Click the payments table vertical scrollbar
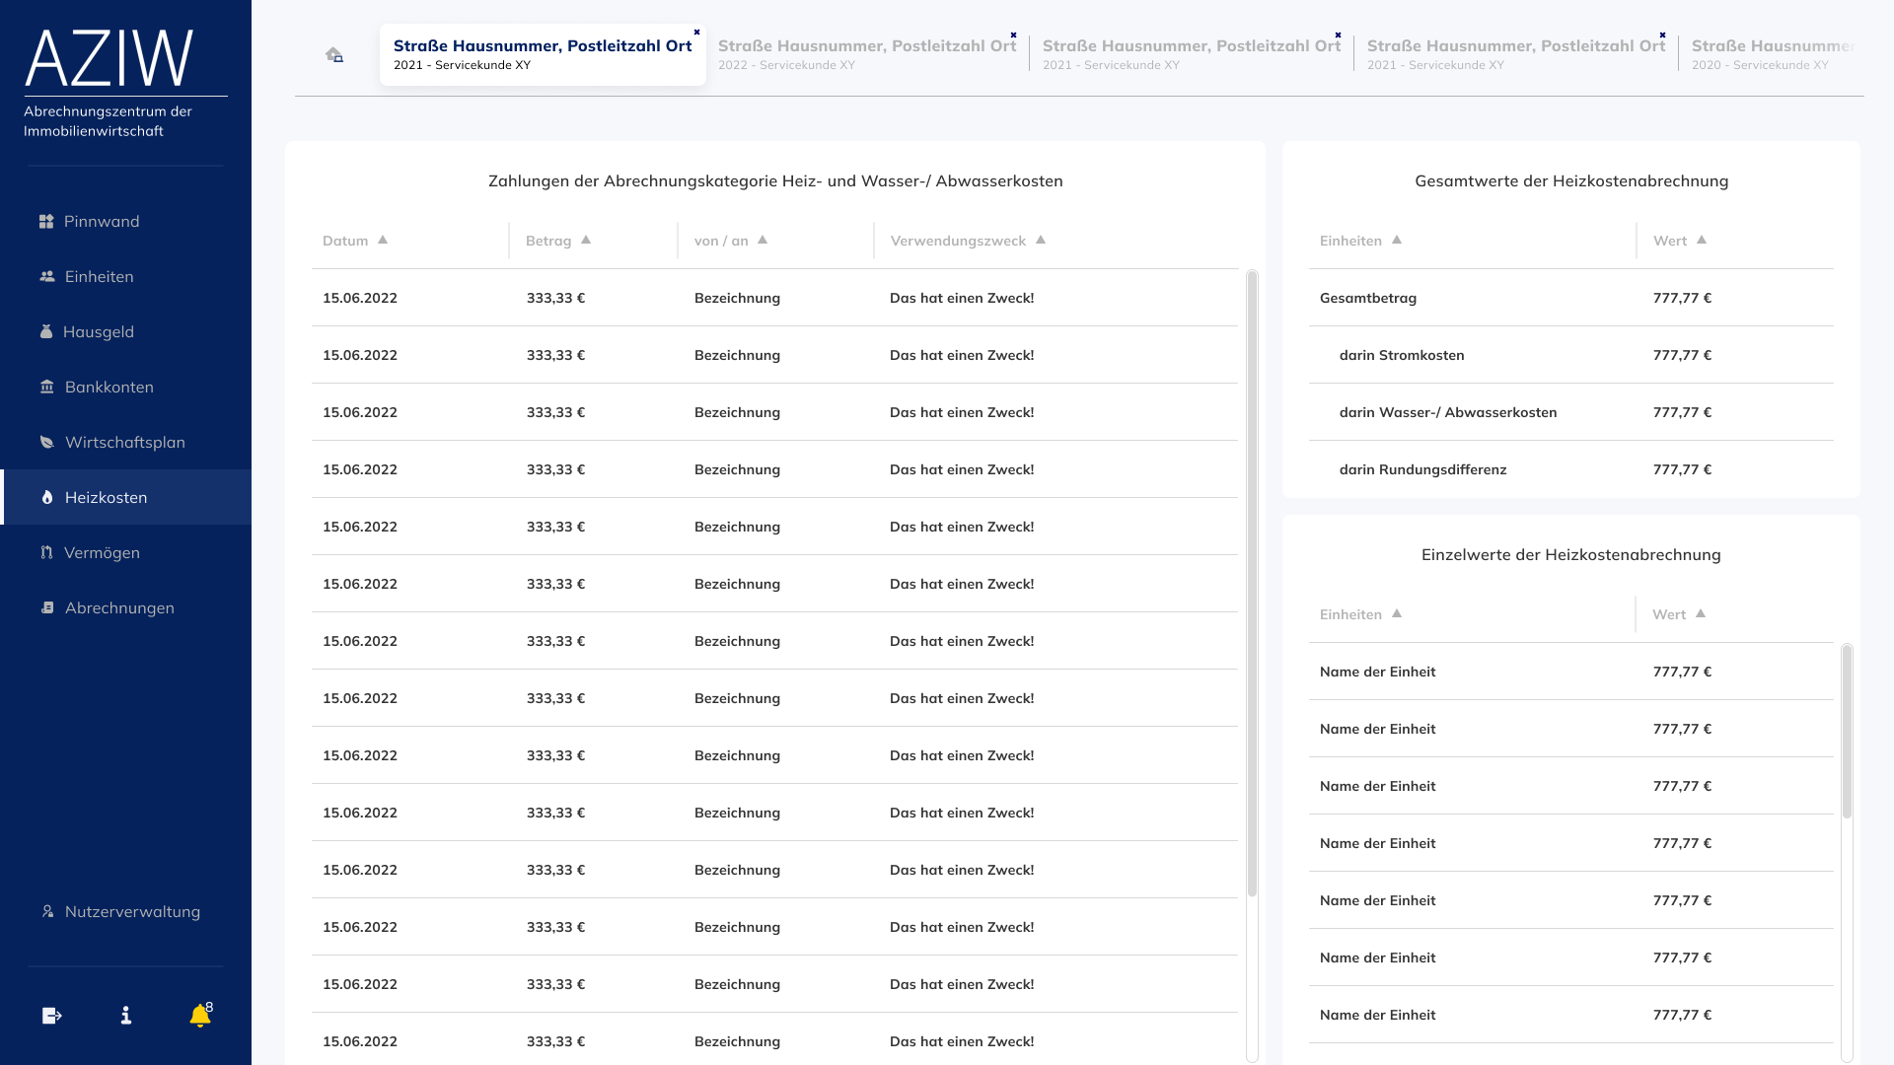Image resolution: width=1894 pixels, height=1065 pixels. [x=1252, y=582]
